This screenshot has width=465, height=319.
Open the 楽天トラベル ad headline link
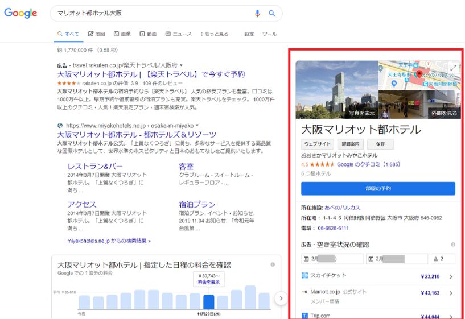point(151,74)
